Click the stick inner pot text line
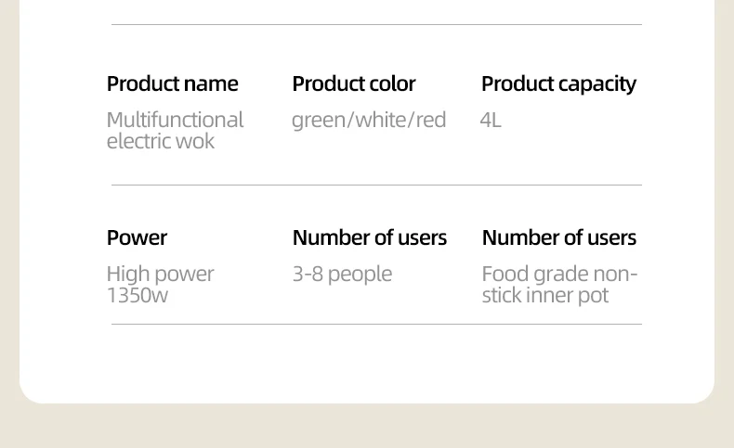This screenshot has width=734, height=448. (x=544, y=295)
